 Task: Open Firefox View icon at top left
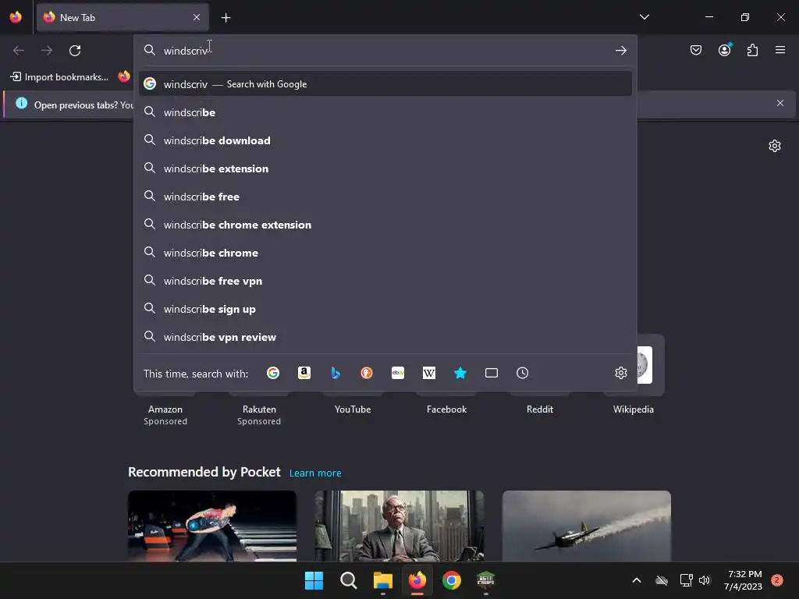pyautogui.click(x=16, y=17)
